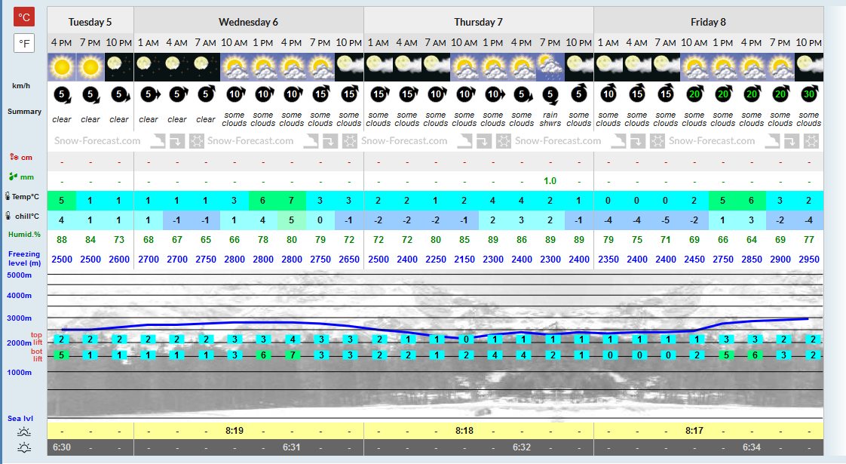
Task: Click the sunset time 6:34
Action: click(752, 447)
